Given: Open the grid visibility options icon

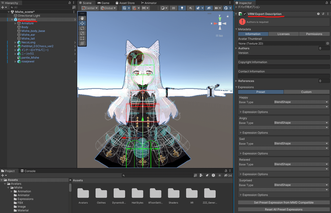Looking at the screenshot, I should click(125, 8).
